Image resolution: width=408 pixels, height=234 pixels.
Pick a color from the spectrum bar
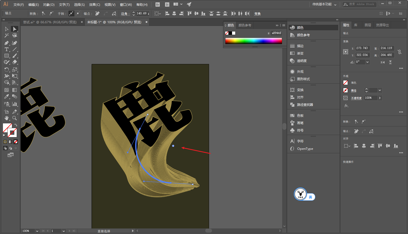coord(254,41)
